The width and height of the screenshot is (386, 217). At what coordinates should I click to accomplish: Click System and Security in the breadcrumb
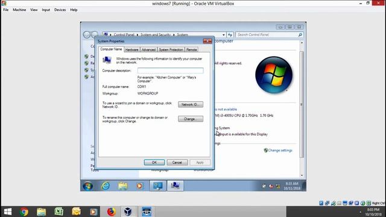[156, 35]
